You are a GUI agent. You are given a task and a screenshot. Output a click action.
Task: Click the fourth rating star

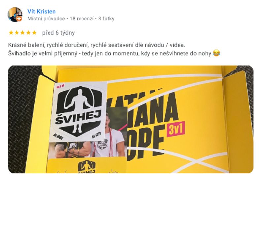(28, 32)
